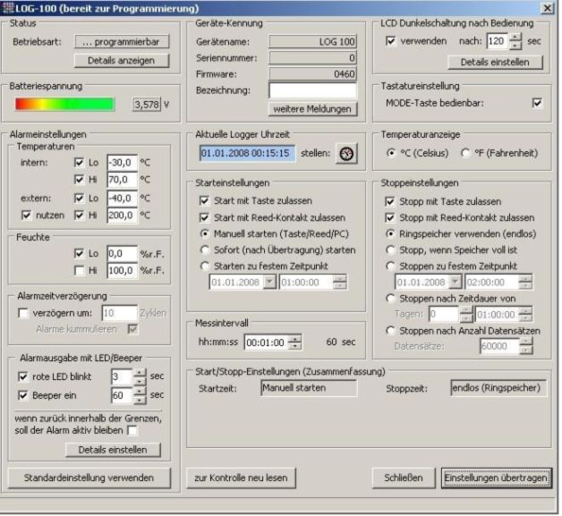The image size is (562, 516).
Task: Click the extern Lo value field -40,0
Action: point(122,198)
